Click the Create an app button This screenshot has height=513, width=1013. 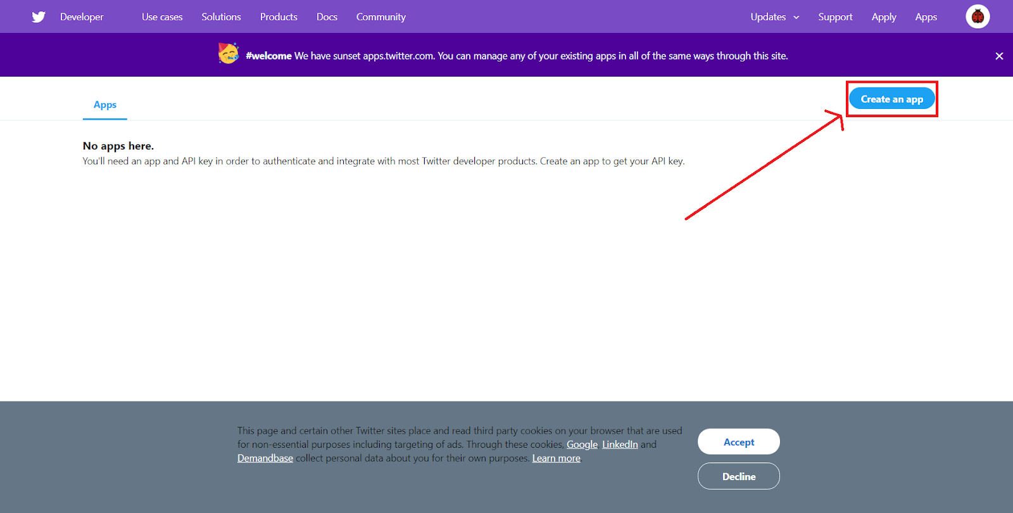coord(891,99)
